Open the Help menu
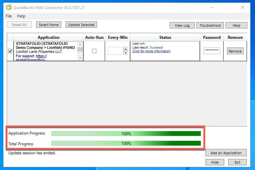The image size is (255, 170). coord(21,16)
